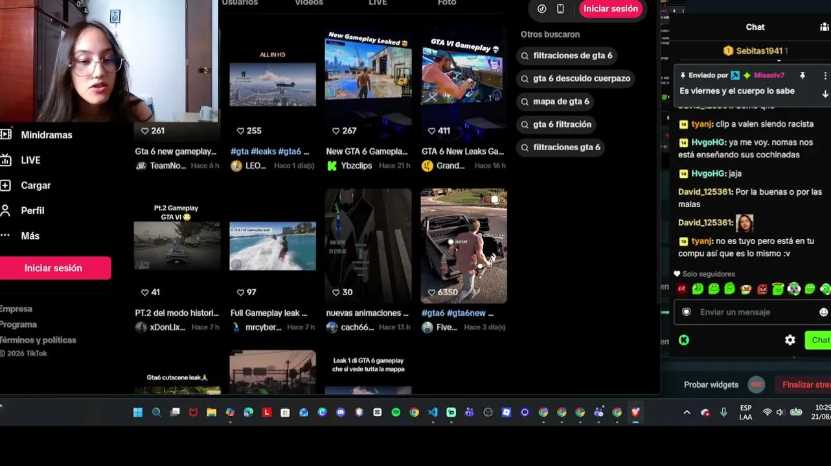Open Visual Studio Code from the taskbar

[x=433, y=412]
